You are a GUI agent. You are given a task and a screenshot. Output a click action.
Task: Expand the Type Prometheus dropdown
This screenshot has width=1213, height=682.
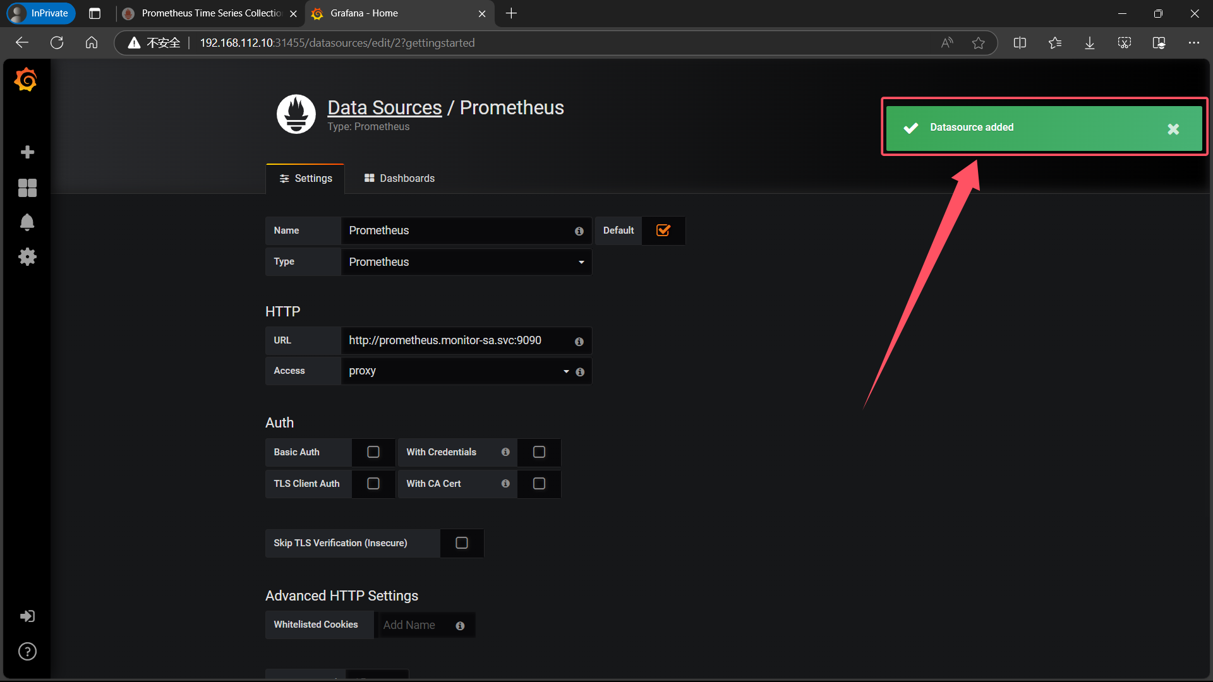pos(466,262)
